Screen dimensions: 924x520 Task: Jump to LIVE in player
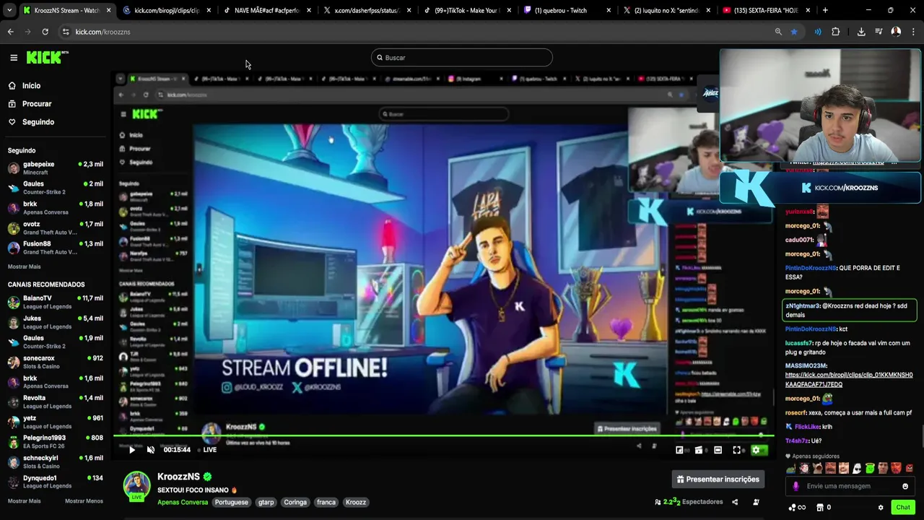(209, 450)
